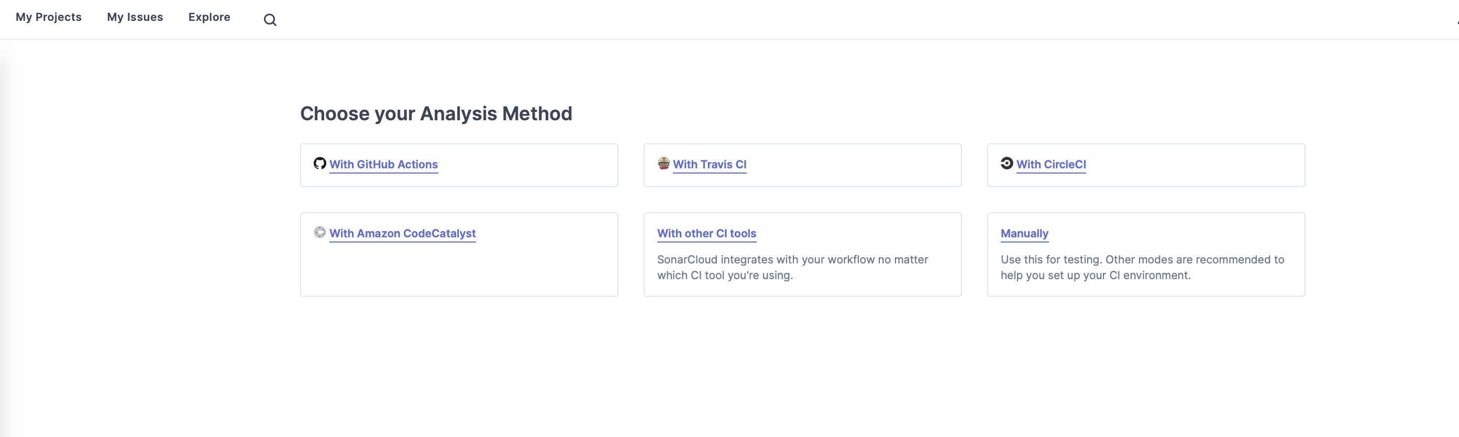
Task: Open My Issues from the navigation bar
Action: pos(135,17)
